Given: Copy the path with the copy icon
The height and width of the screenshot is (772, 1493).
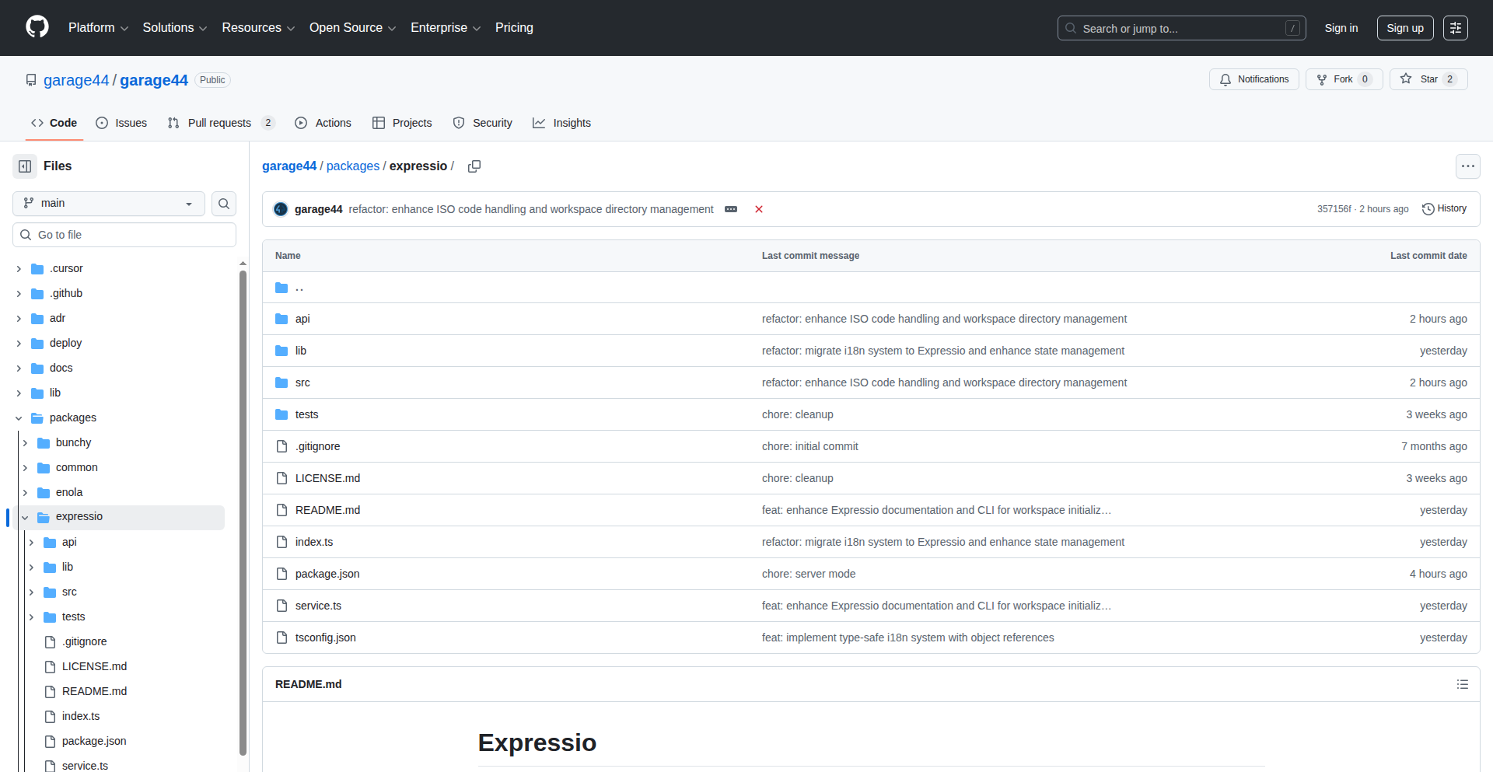Looking at the screenshot, I should (474, 166).
